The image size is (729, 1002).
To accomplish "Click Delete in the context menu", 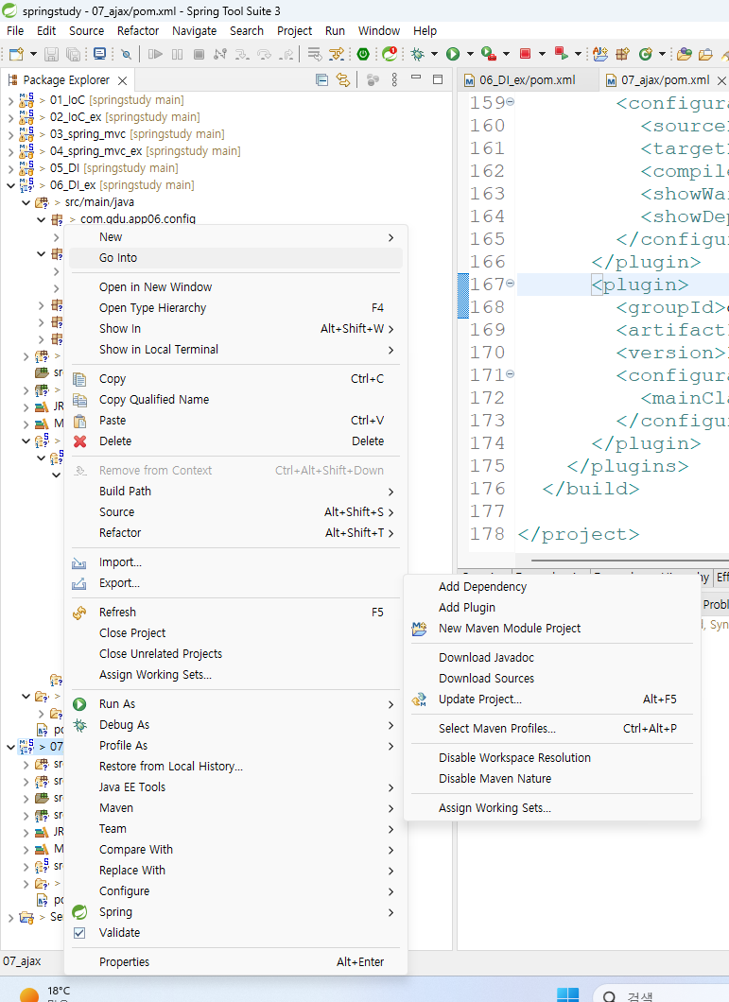I will [236, 441].
